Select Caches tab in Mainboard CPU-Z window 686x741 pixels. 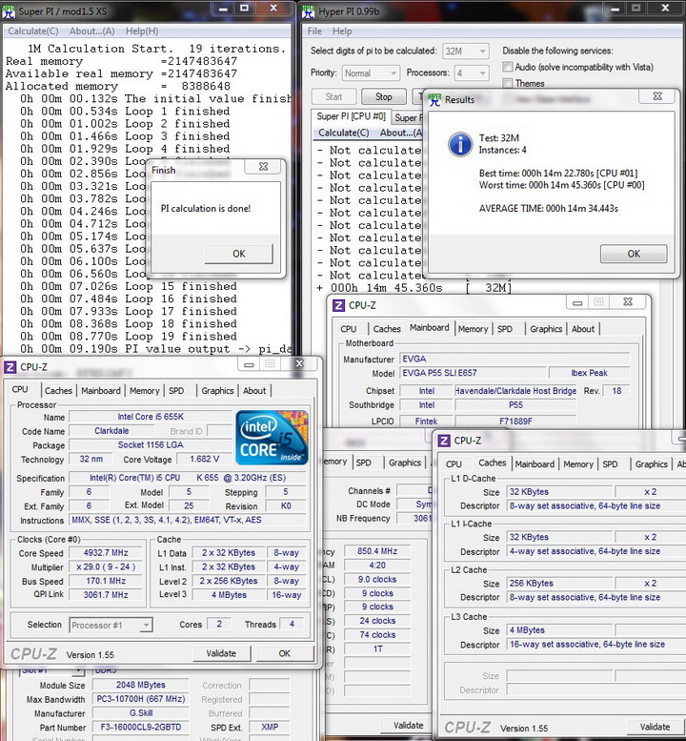(387, 329)
